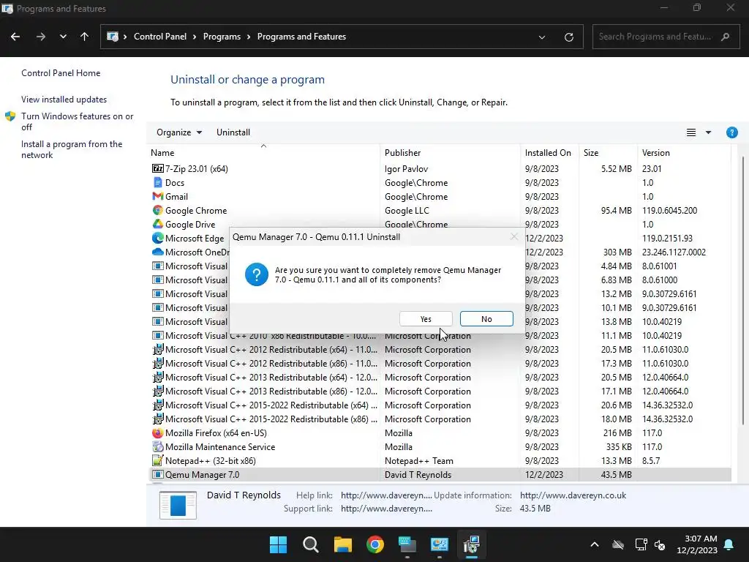Click the volume muted tray icon
The image size is (749, 562).
coord(660,544)
